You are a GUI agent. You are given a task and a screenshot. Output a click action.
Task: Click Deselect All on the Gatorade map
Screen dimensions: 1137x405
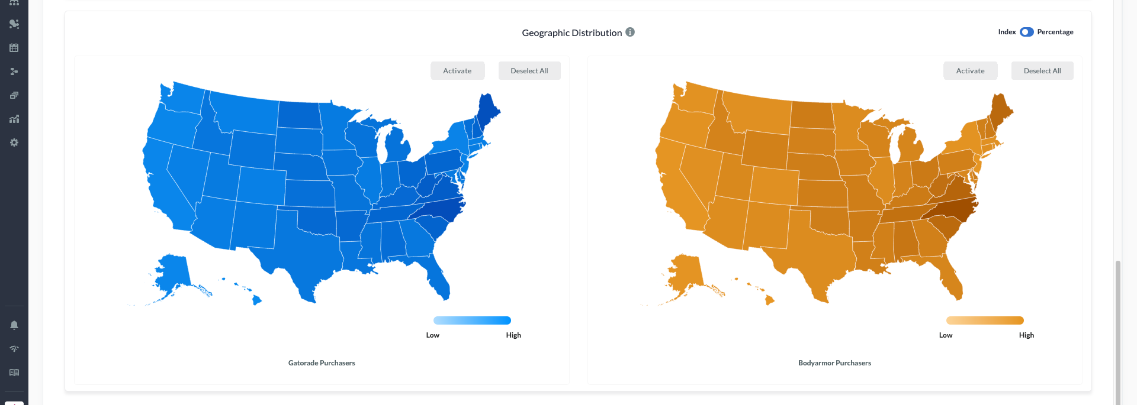(529, 71)
